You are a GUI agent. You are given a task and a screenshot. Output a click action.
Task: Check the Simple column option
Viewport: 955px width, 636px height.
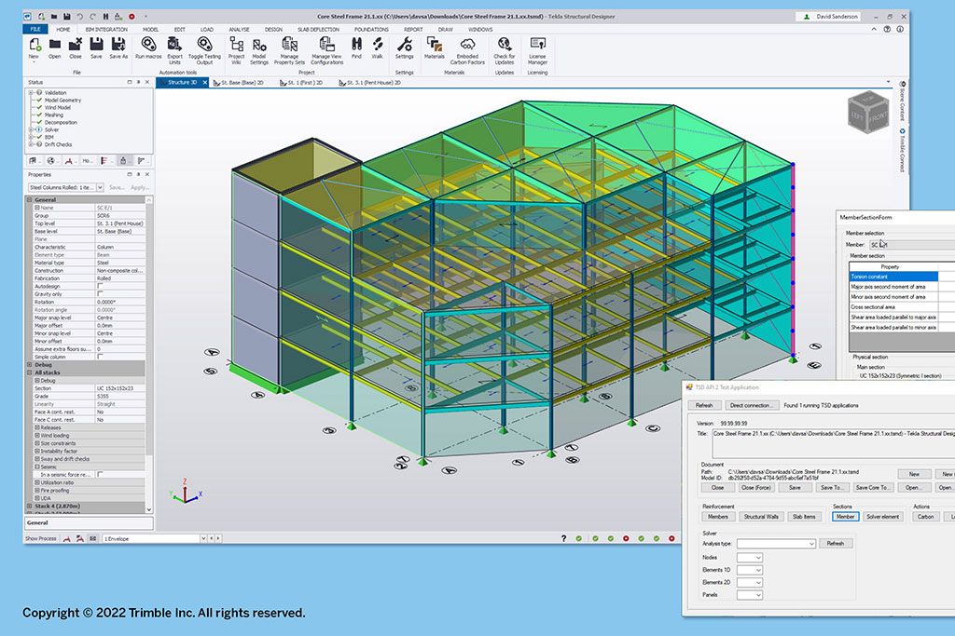pos(101,356)
